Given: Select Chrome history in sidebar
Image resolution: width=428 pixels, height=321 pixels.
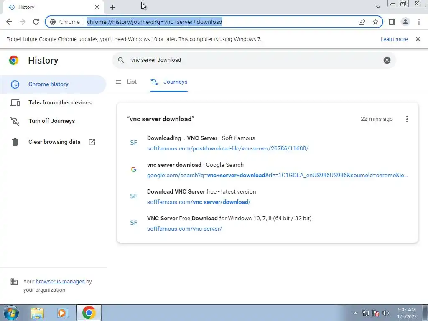Looking at the screenshot, I should click(x=53, y=84).
